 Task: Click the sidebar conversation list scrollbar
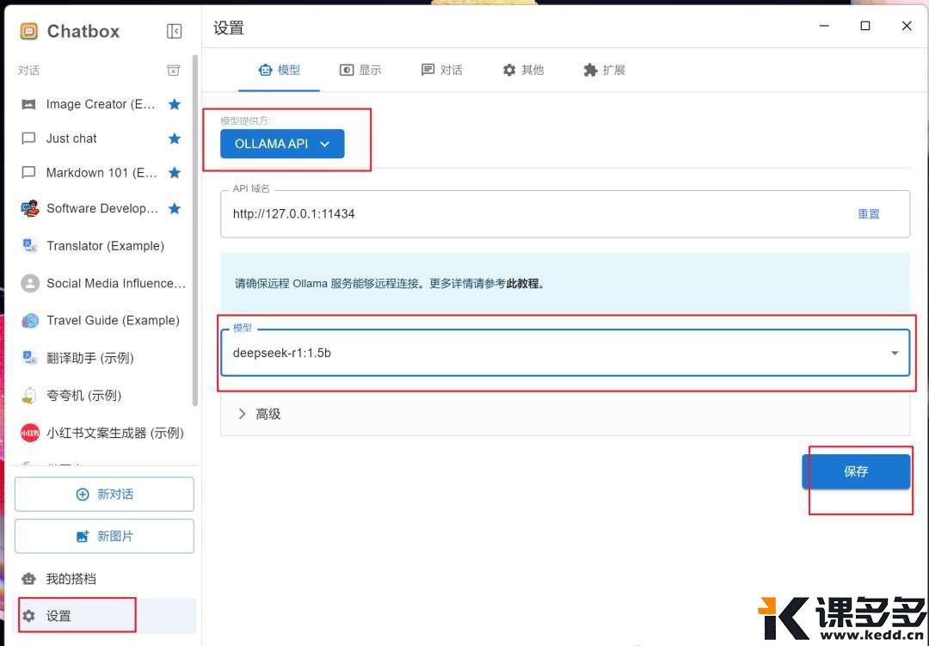click(x=195, y=231)
